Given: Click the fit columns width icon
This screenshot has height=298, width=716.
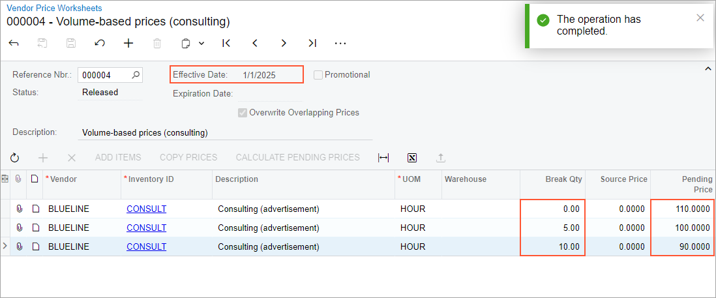Looking at the screenshot, I should (x=383, y=158).
